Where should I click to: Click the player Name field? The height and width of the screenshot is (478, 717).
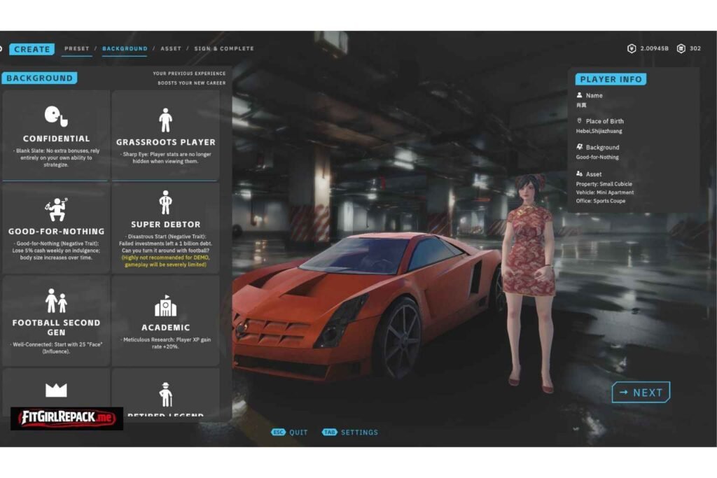pyautogui.click(x=594, y=96)
